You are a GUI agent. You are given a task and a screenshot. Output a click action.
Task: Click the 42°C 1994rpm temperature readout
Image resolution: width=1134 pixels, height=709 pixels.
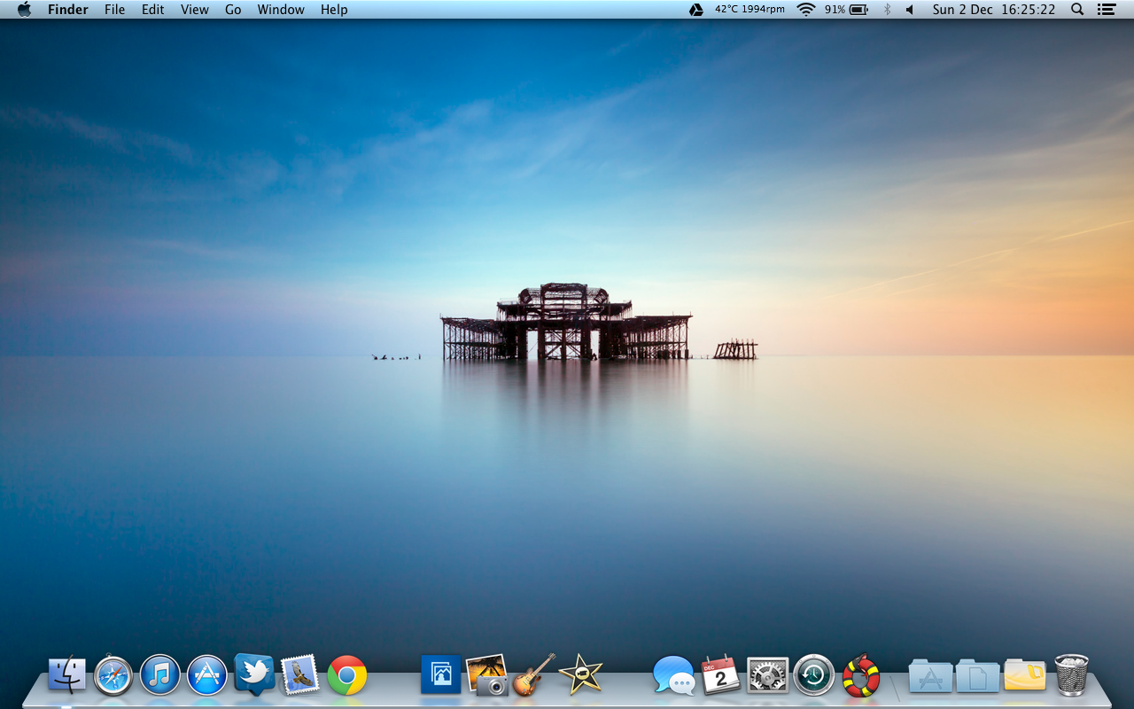(x=750, y=10)
